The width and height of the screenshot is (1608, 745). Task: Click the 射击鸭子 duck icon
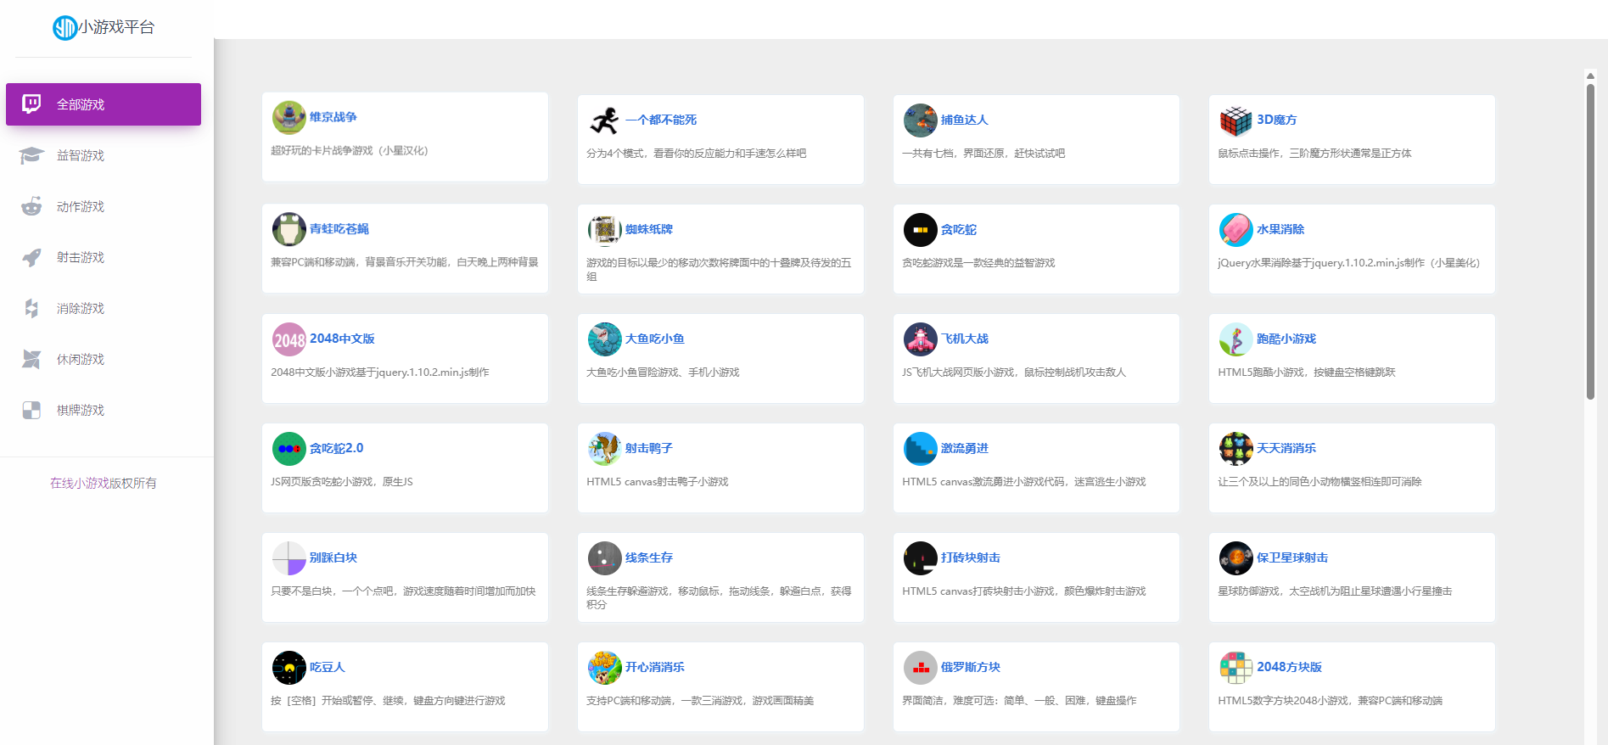click(x=605, y=449)
